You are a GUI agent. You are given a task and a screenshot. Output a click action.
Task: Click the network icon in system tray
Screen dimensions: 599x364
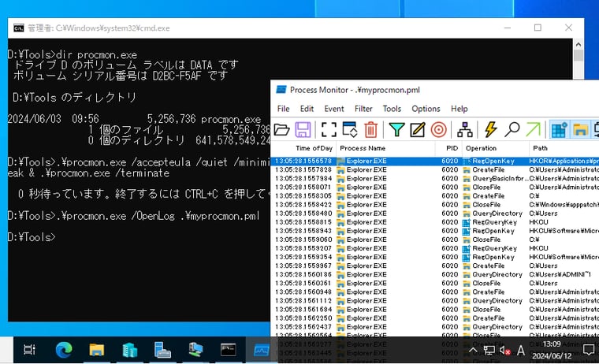[x=489, y=351]
